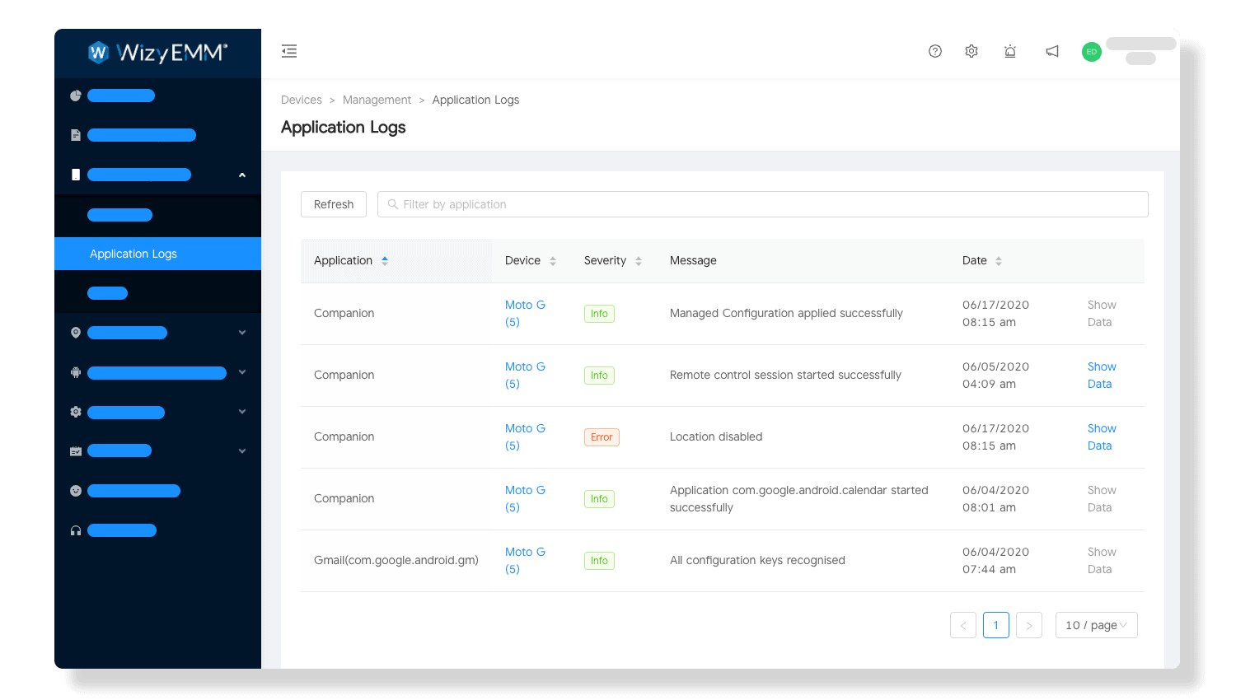Click the alert siren notifications icon

tap(1010, 51)
